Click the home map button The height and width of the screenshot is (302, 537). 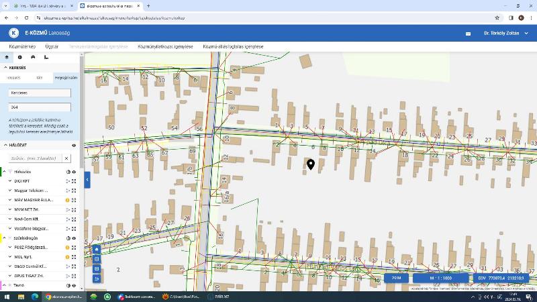coord(97,249)
